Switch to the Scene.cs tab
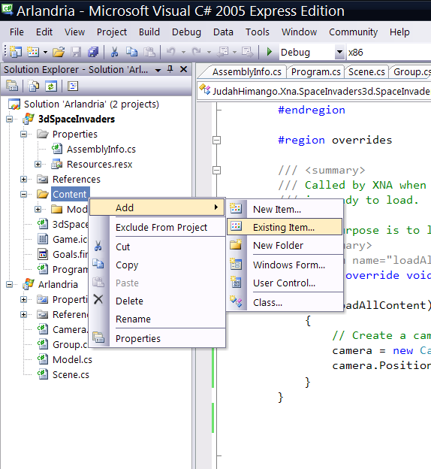Screen dimensions: 431x469 point(366,72)
